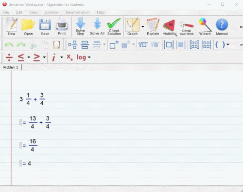Open the Wizard tool

[x=205, y=26]
